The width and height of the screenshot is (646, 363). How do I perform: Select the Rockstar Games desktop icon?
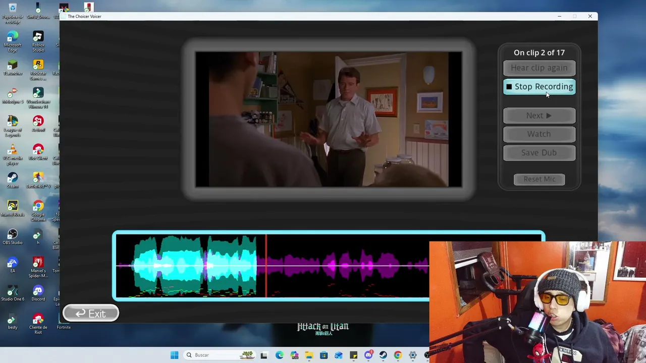pos(38,70)
